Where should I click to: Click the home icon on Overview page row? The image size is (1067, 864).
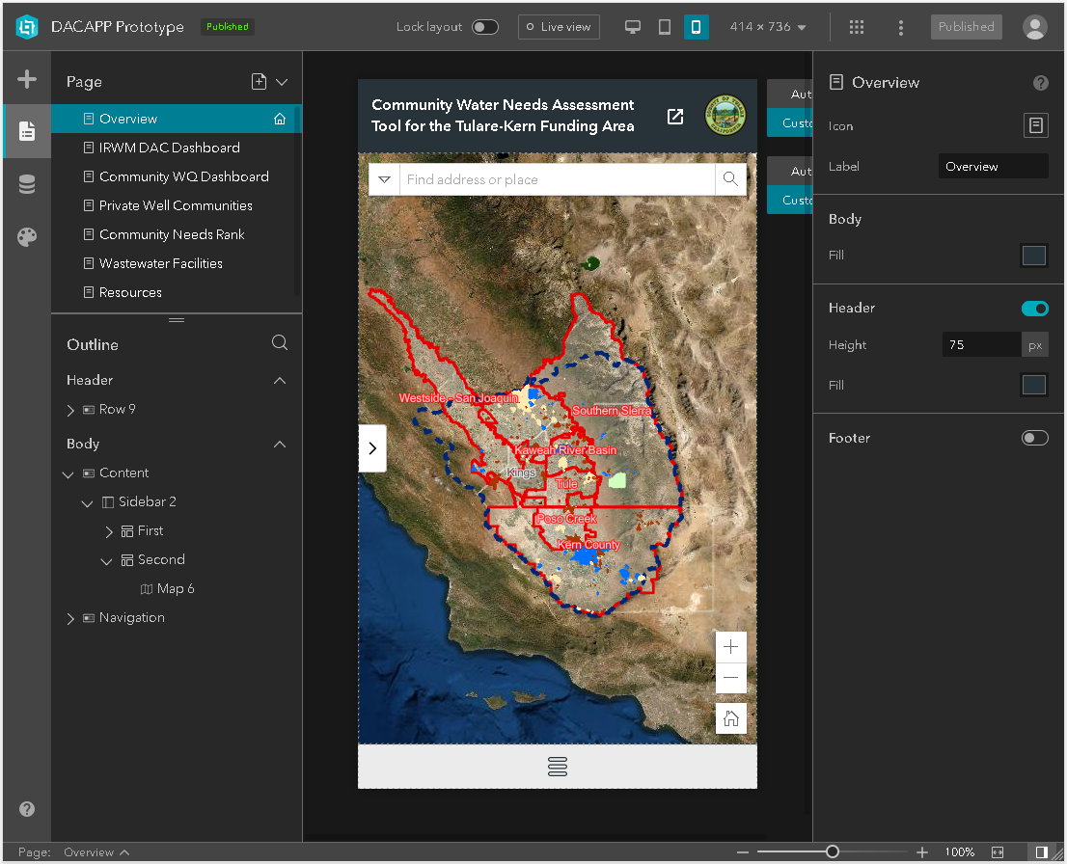pyautogui.click(x=280, y=119)
